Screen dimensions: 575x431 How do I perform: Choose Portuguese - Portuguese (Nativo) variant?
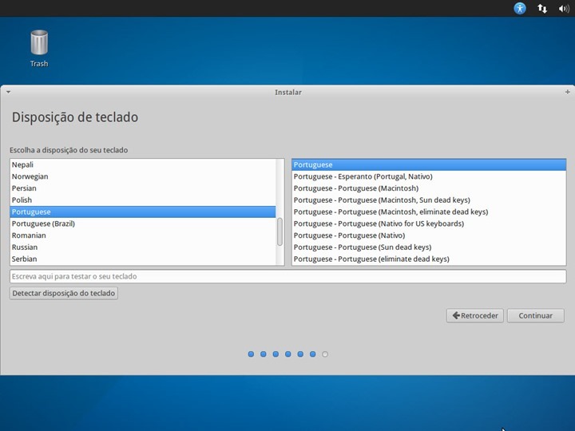(x=429, y=235)
